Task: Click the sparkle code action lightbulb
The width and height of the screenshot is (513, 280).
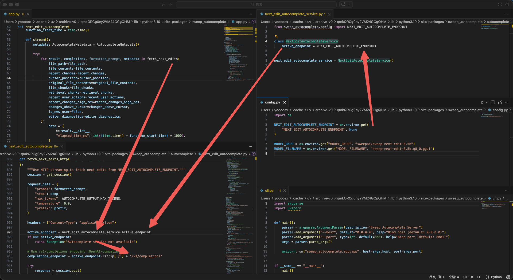Action: click(276, 36)
